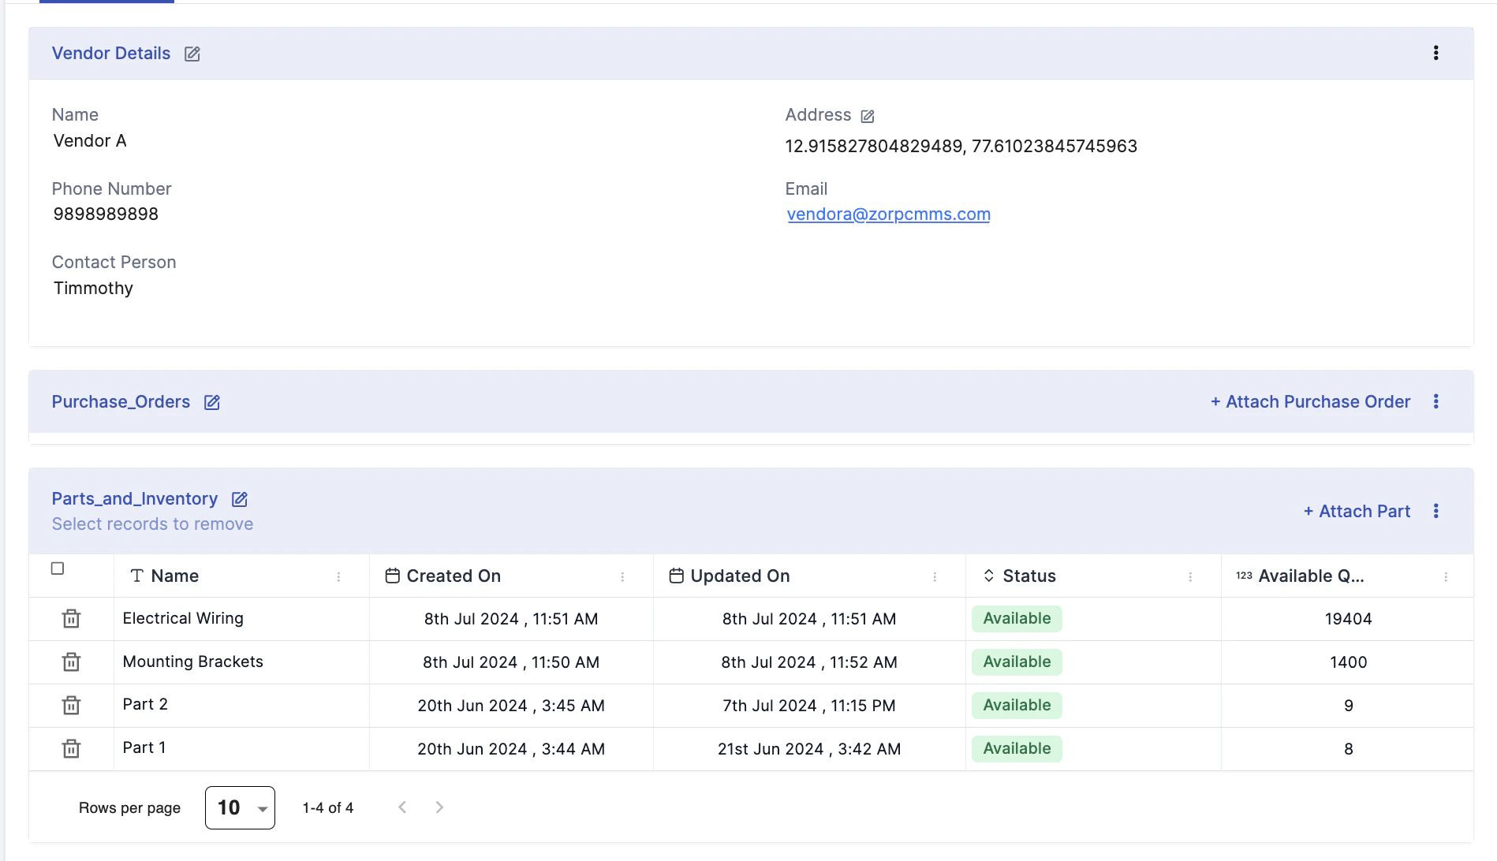Delete the Mounting Brackets row
The width and height of the screenshot is (1497, 861).
coord(71,662)
